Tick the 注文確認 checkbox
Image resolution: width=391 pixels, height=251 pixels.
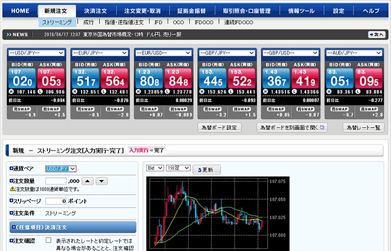pyautogui.click(x=49, y=240)
